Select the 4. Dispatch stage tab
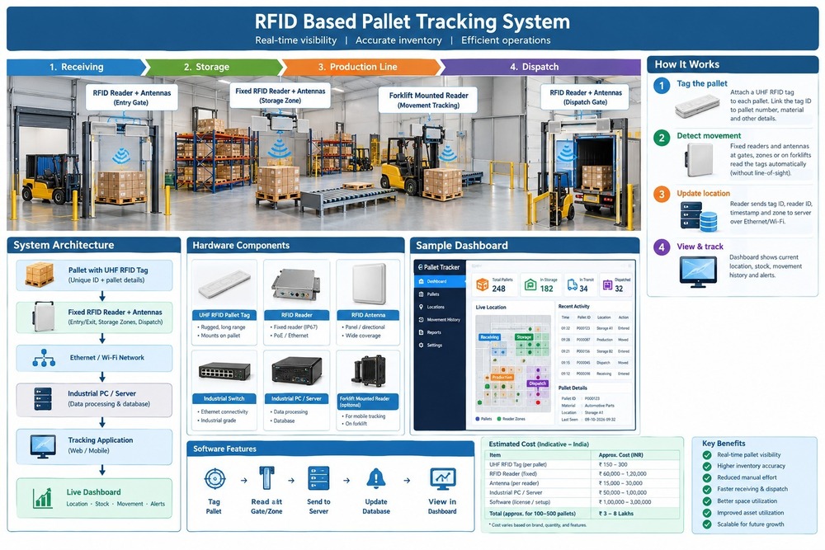 tap(541, 67)
